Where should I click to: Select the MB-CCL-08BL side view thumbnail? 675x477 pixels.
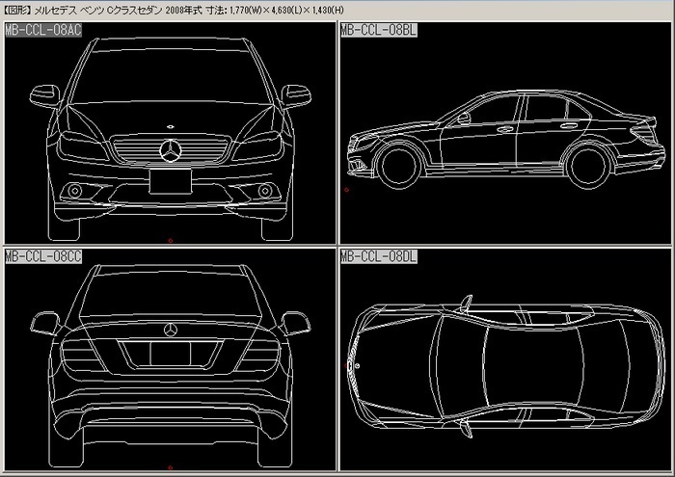pyautogui.click(x=505, y=133)
